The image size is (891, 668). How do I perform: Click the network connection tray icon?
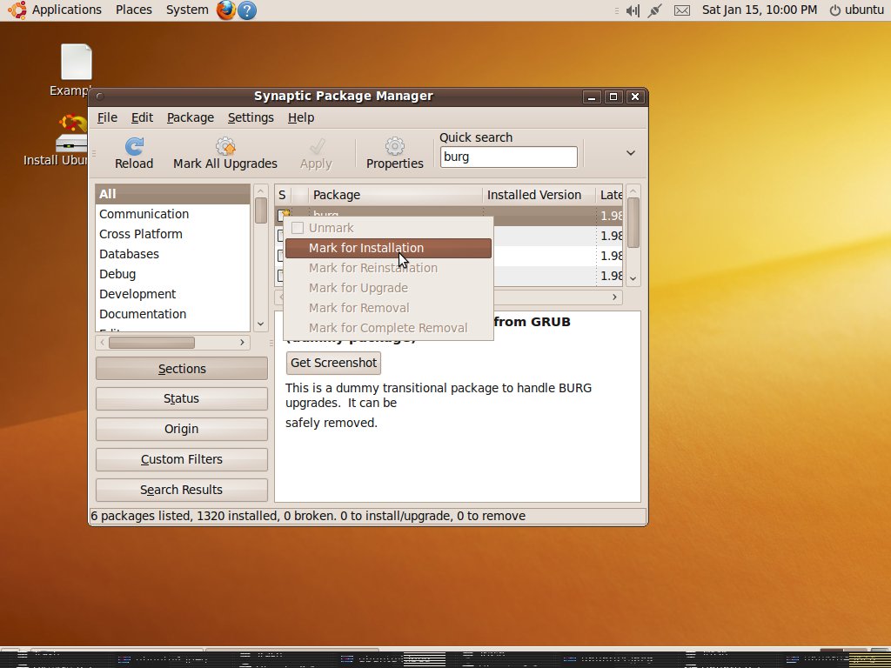coord(655,10)
